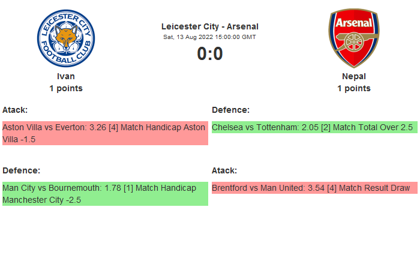Image resolution: width=420 pixels, height=276 pixels.
Task: Select the Leicester City - Arsenal match title
Action: 210,26
